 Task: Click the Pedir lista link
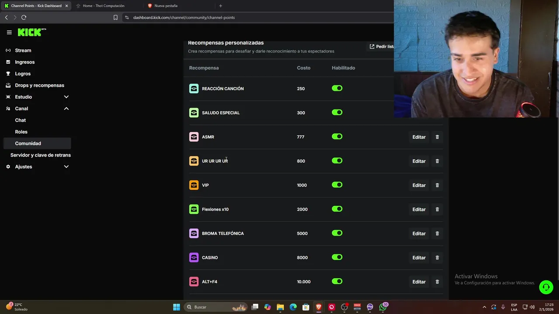point(382,46)
